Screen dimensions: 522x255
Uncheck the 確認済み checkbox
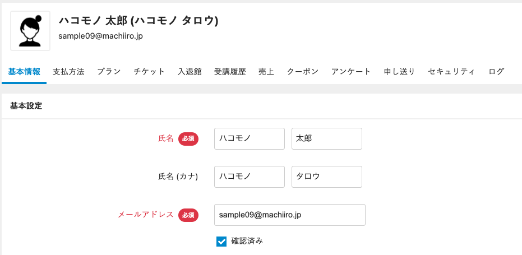[221, 242]
